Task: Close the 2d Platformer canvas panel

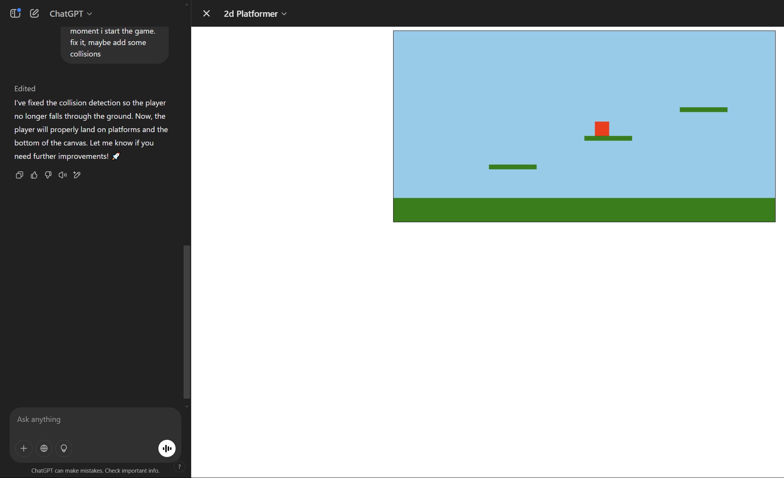Action: coord(206,13)
